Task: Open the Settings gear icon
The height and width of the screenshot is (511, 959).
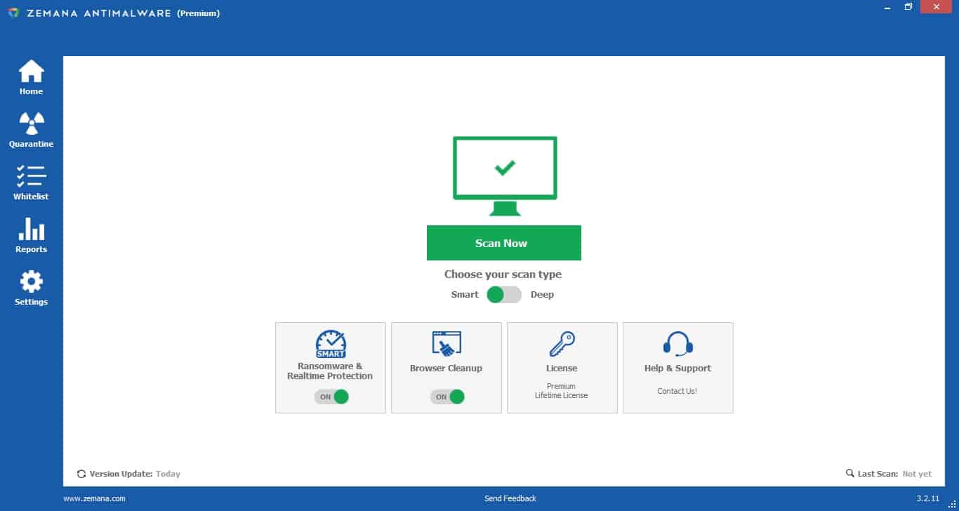Action: (31, 281)
